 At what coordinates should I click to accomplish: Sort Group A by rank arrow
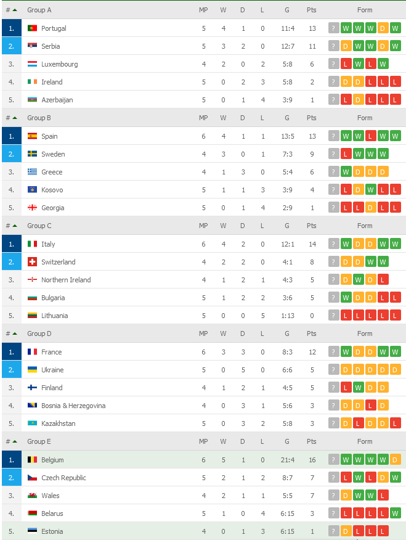[x=14, y=10]
